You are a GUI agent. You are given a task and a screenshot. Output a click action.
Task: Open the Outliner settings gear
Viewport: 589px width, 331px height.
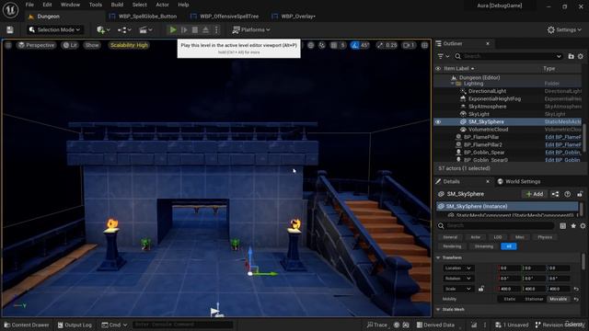(581, 56)
